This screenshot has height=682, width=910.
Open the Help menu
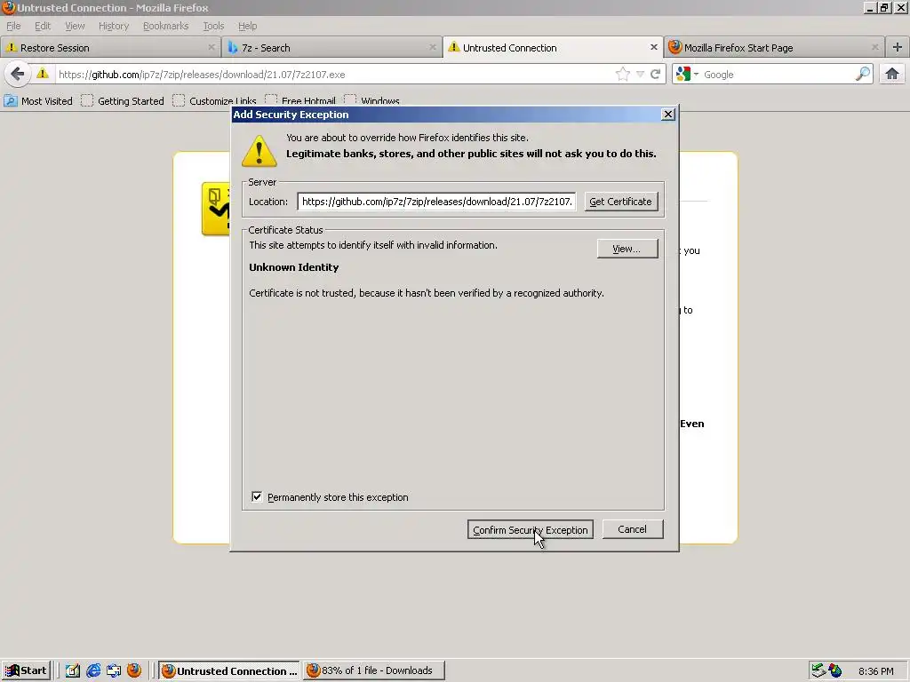click(x=247, y=26)
